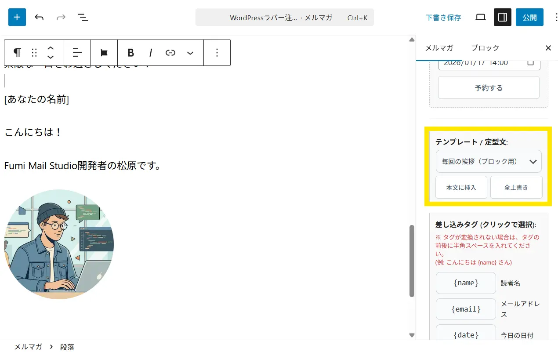Insert a link with the link icon

tap(170, 53)
